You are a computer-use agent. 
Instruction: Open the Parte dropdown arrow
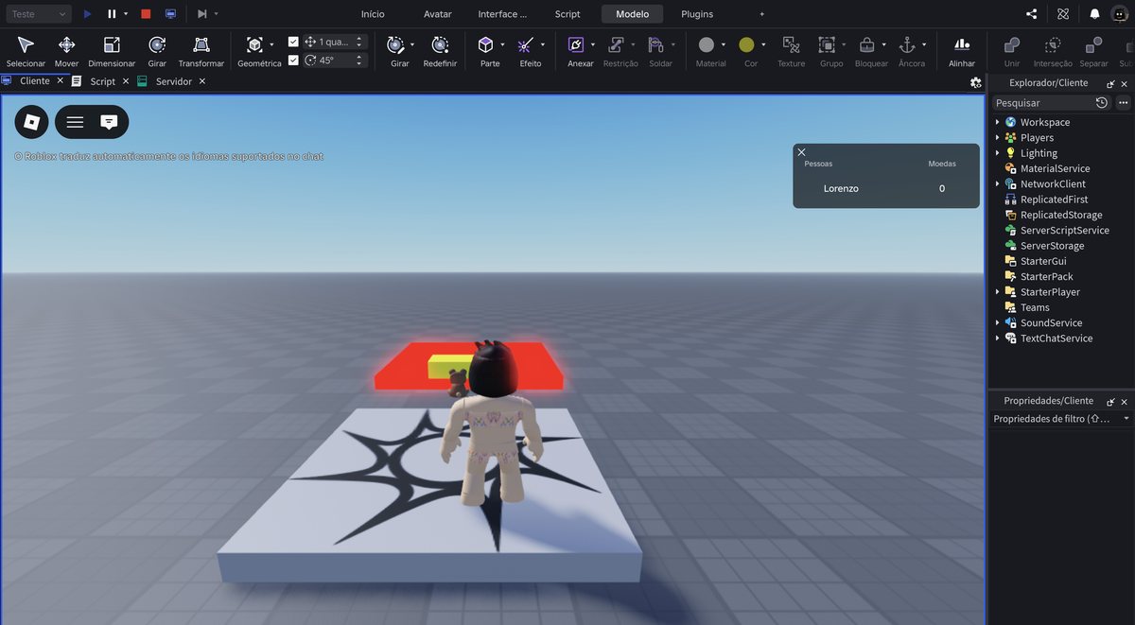pos(502,44)
